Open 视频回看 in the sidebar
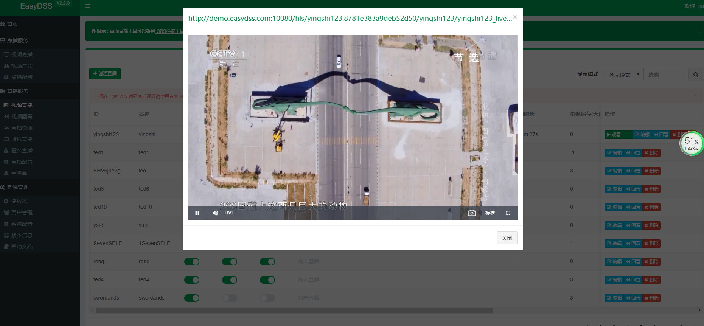 [22, 116]
